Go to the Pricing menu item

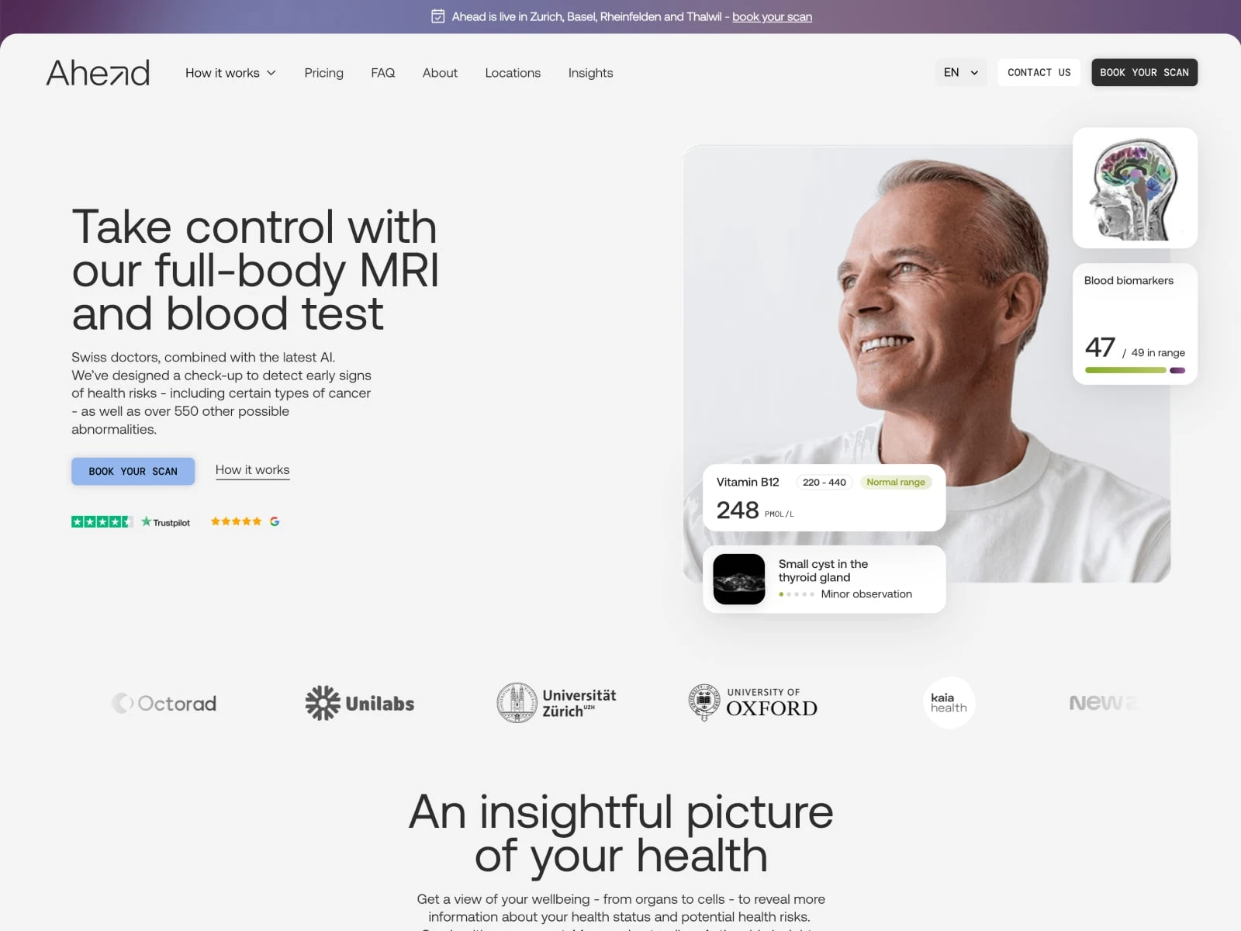click(323, 73)
